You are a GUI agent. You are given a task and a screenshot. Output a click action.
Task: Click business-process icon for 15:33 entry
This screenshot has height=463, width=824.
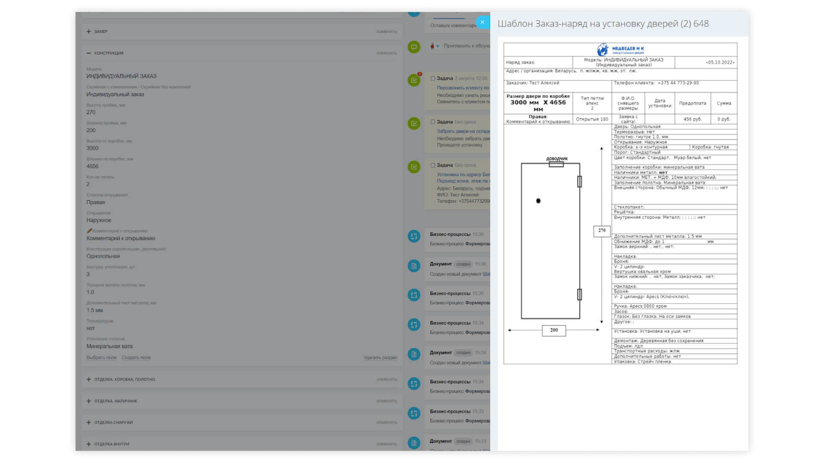click(414, 413)
